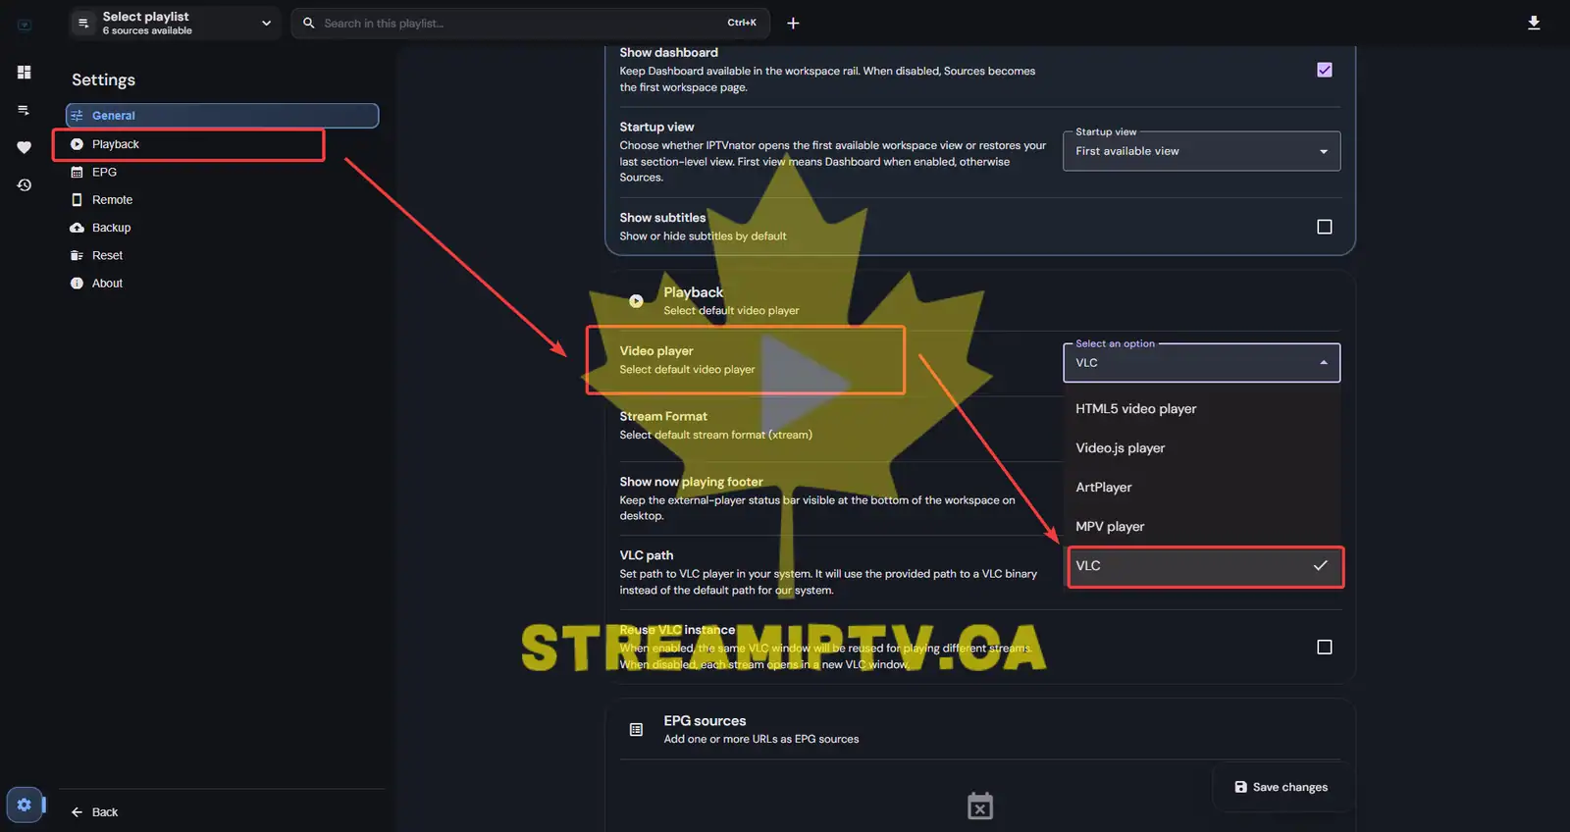
Task: Choose the VLC option with checkmark
Action: [1203, 565]
